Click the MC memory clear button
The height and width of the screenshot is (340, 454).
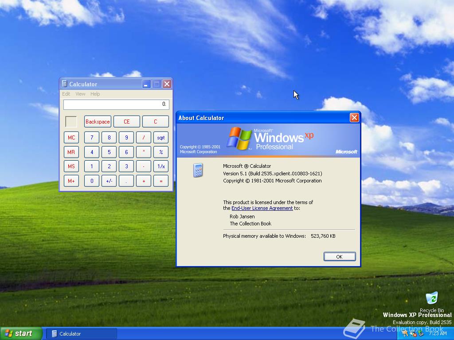coord(71,138)
